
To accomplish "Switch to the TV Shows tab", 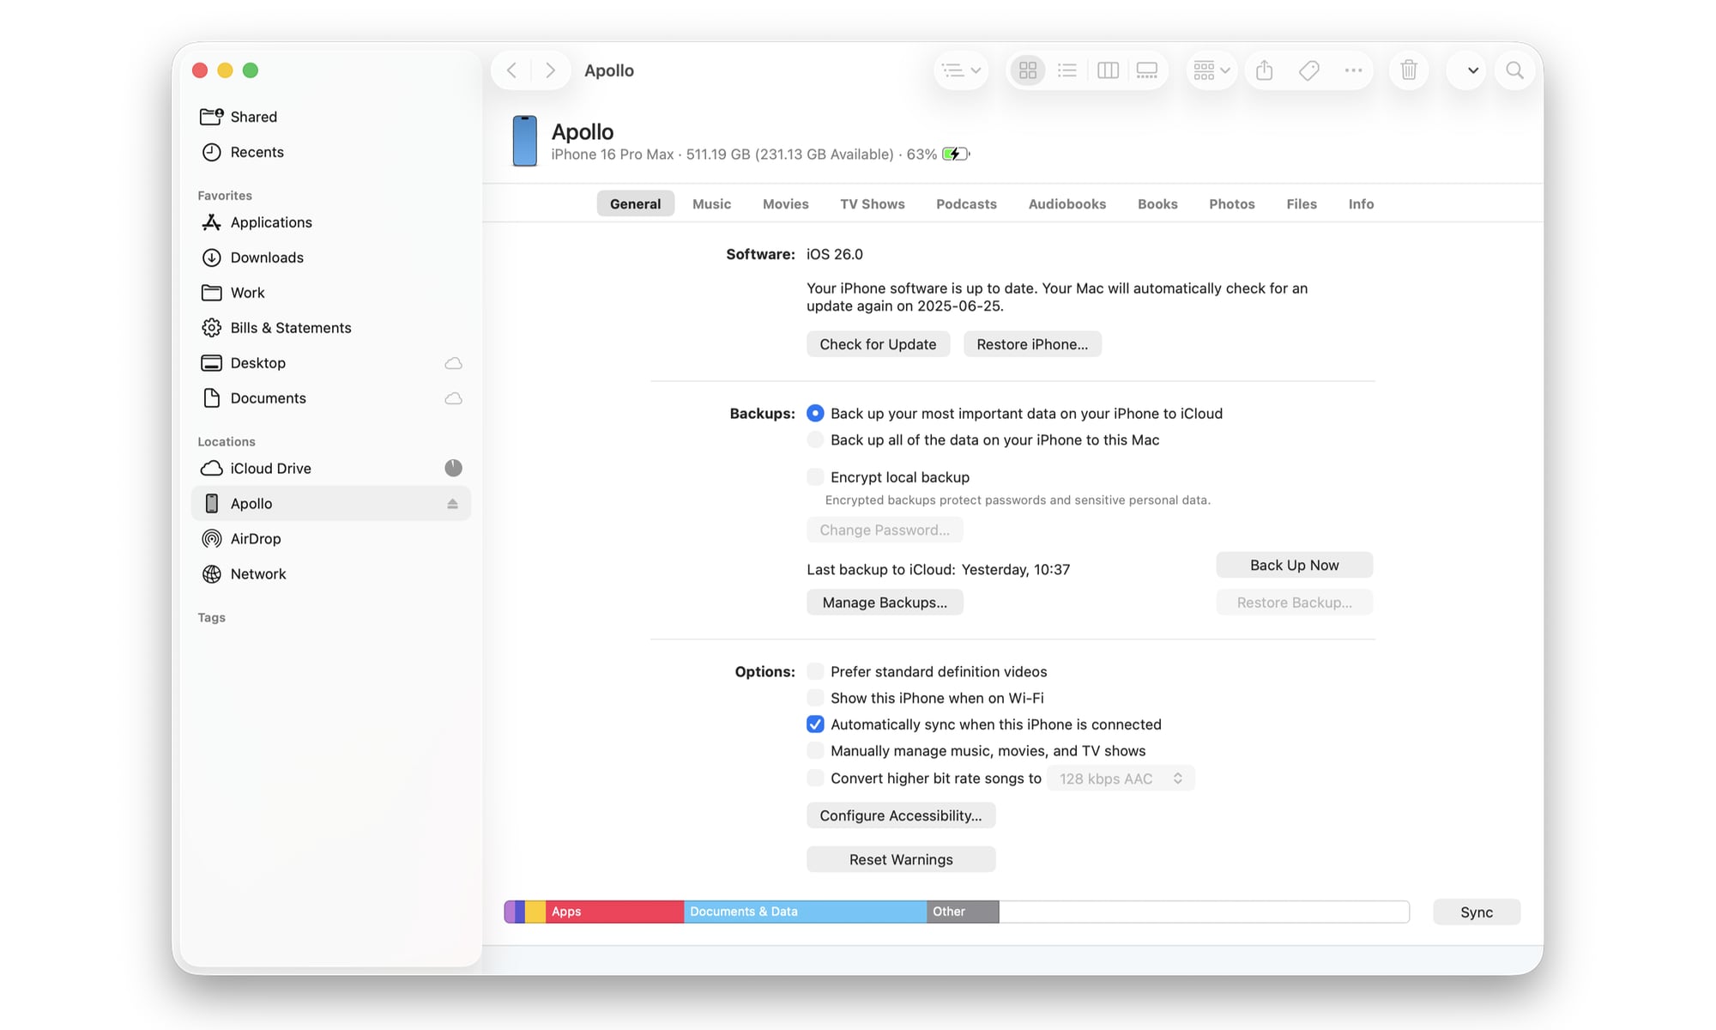I will [x=873, y=204].
